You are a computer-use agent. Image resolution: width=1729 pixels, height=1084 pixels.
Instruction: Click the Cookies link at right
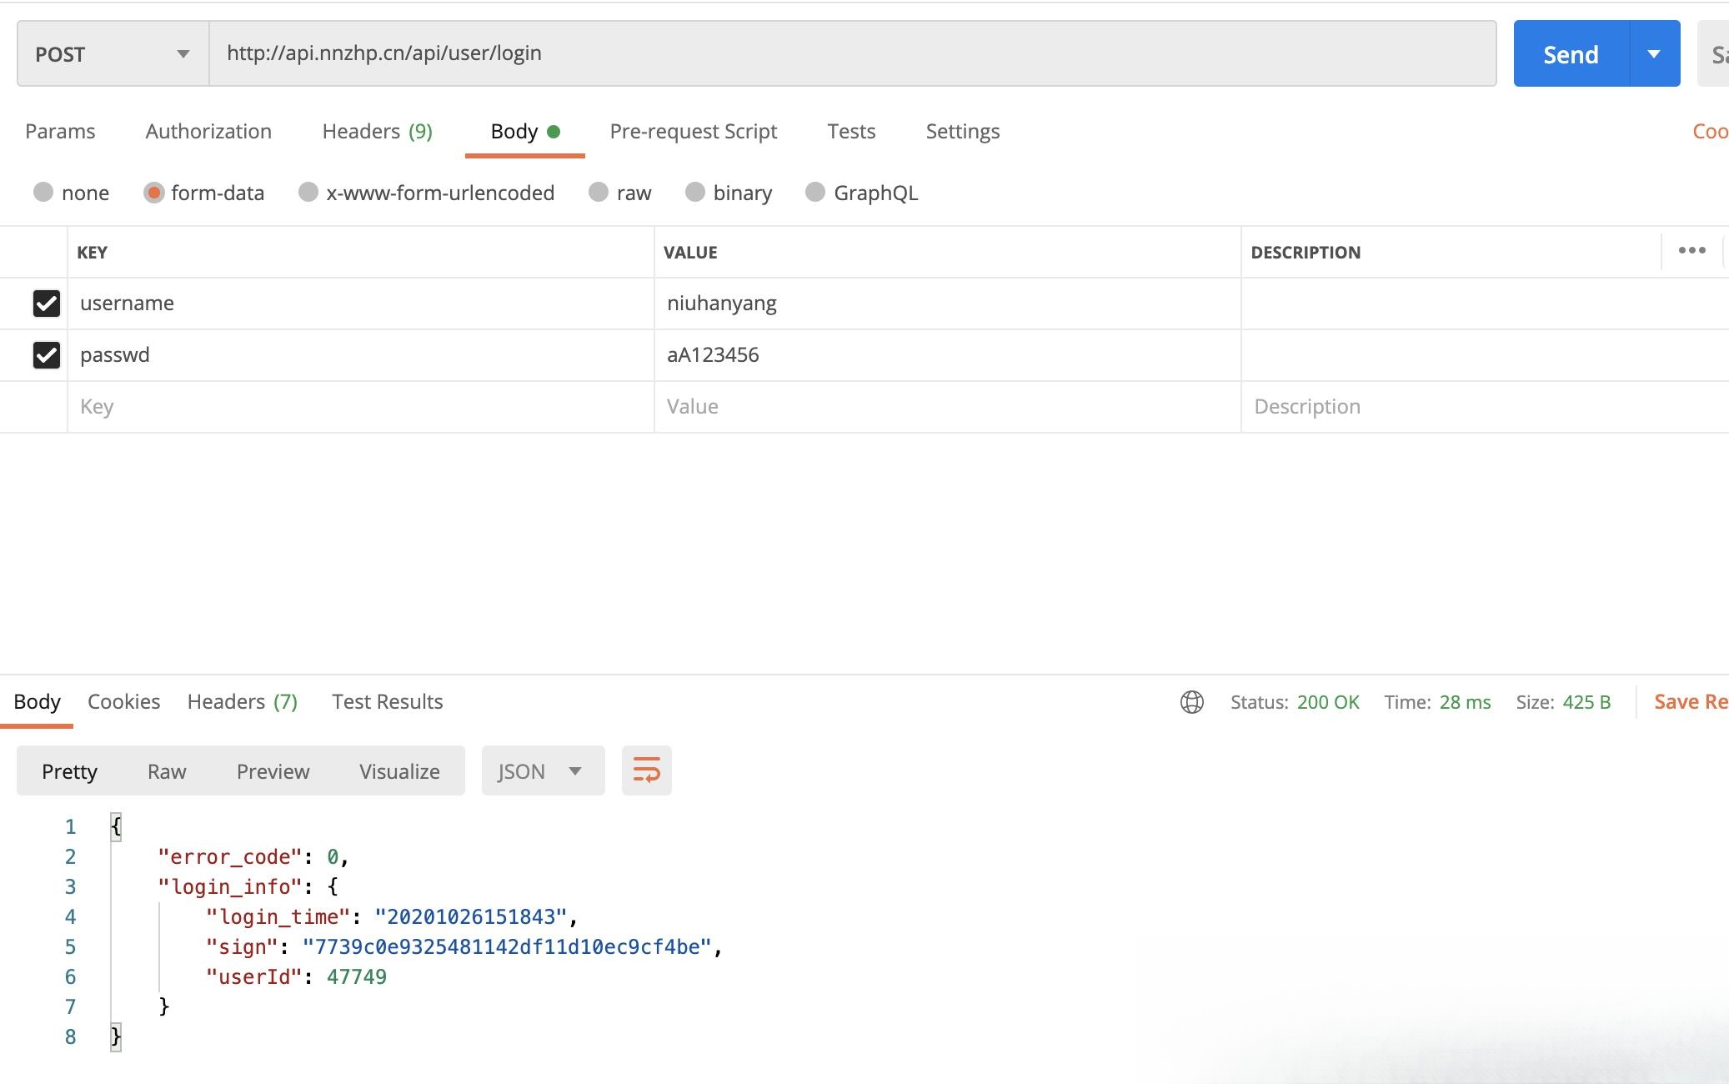[x=1710, y=132]
